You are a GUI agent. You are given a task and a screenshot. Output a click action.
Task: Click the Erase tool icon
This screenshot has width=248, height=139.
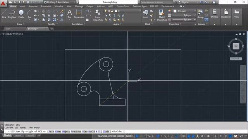click(x=62, y=11)
